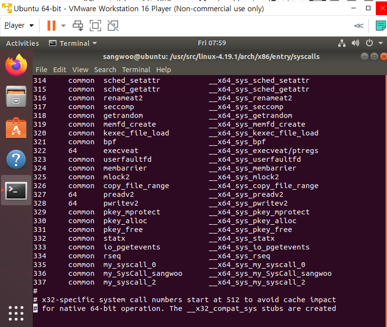Click the kexec_file_load syscall name
The height and width of the screenshot is (327, 387).
pyautogui.click(x=136, y=133)
